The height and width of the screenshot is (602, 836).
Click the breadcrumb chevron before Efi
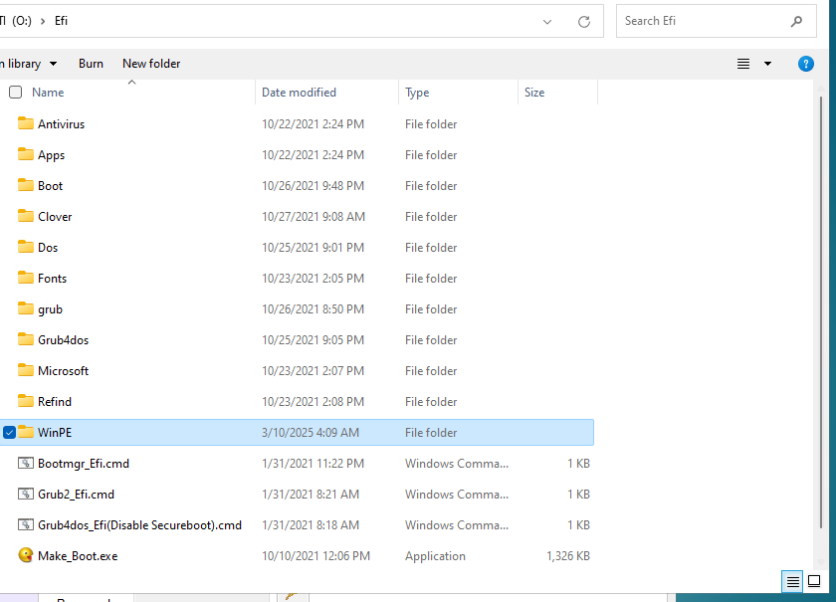[43, 21]
